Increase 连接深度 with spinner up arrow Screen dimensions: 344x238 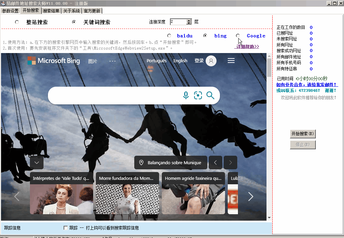coord(189,20)
